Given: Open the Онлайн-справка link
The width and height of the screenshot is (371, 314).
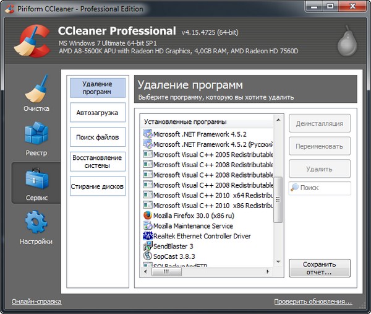Looking at the screenshot, I should pyautogui.click(x=36, y=302).
